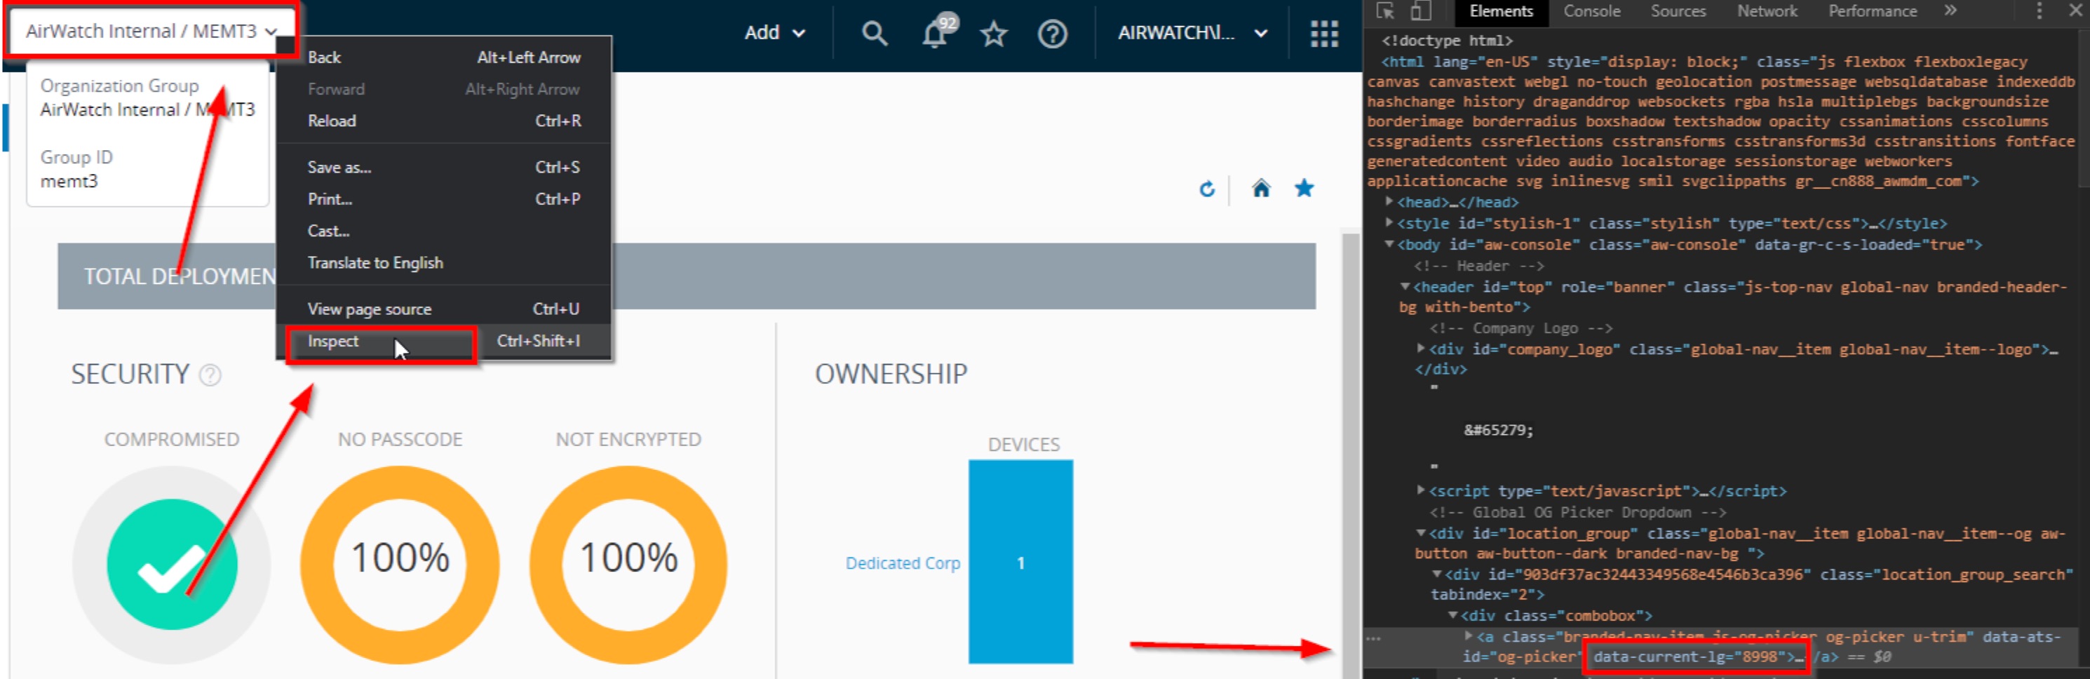Open the notifications bell icon
Image resolution: width=2090 pixels, height=679 pixels.
pyautogui.click(x=935, y=35)
